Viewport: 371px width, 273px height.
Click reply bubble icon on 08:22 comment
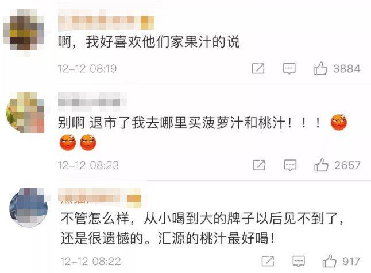(x=299, y=261)
